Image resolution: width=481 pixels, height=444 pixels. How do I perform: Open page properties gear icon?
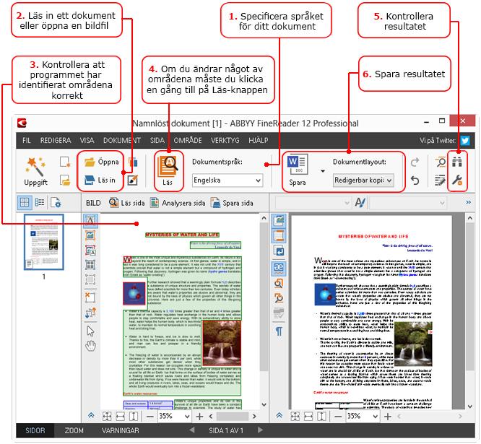click(x=56, y=203)
